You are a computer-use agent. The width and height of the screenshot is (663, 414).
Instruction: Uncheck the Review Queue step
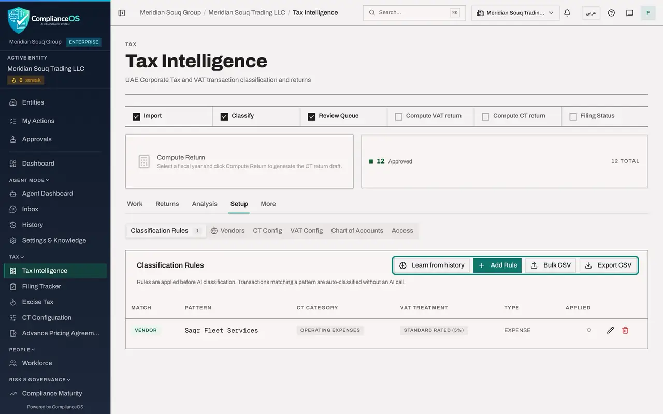312,116
